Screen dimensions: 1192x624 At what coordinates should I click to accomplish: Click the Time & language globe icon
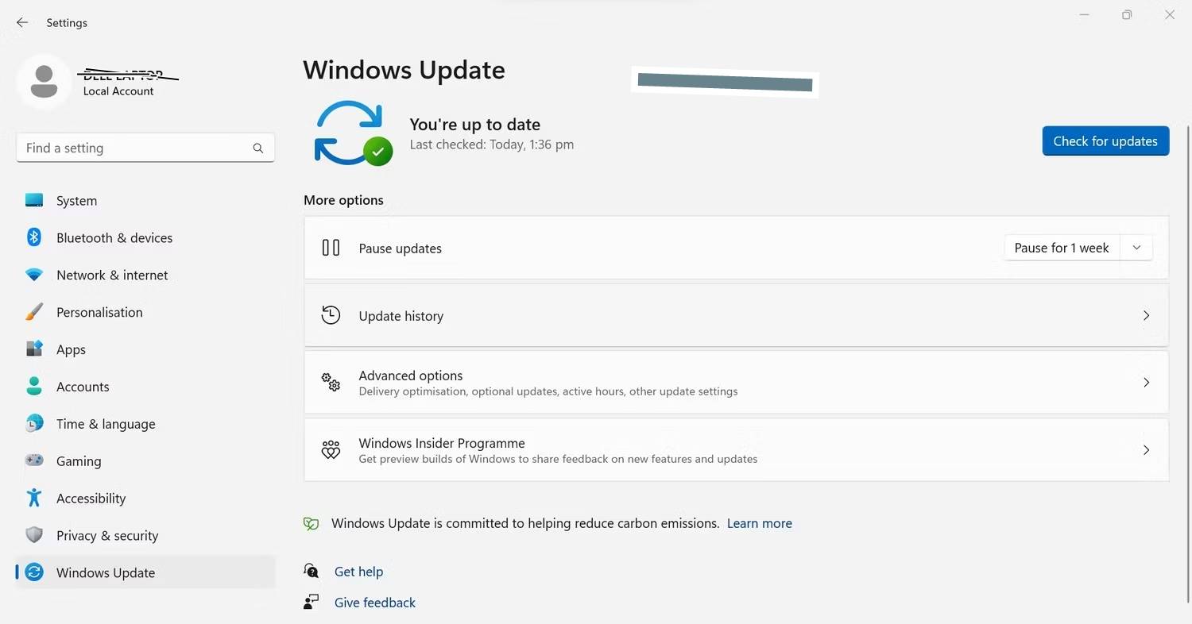[34, 423]
